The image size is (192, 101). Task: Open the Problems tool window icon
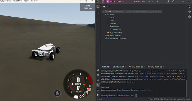point(98,90)
